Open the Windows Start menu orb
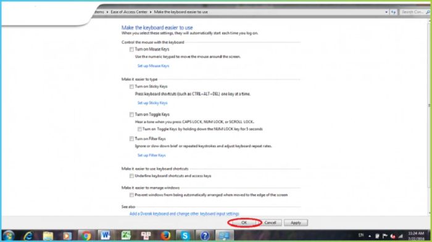Viewport: 432px width, 242px height. (x=8, y=236)
